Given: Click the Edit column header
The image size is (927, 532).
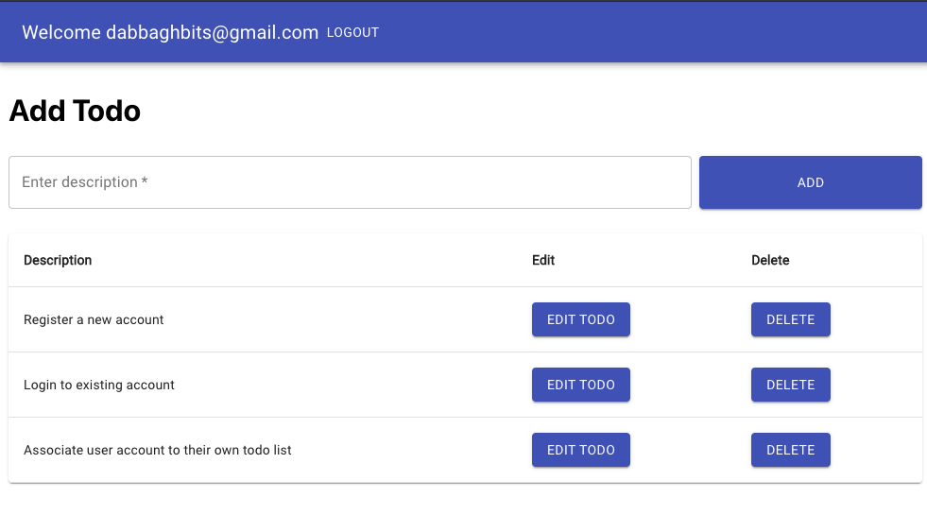Looking at the screenshot, I should point(543,260).
